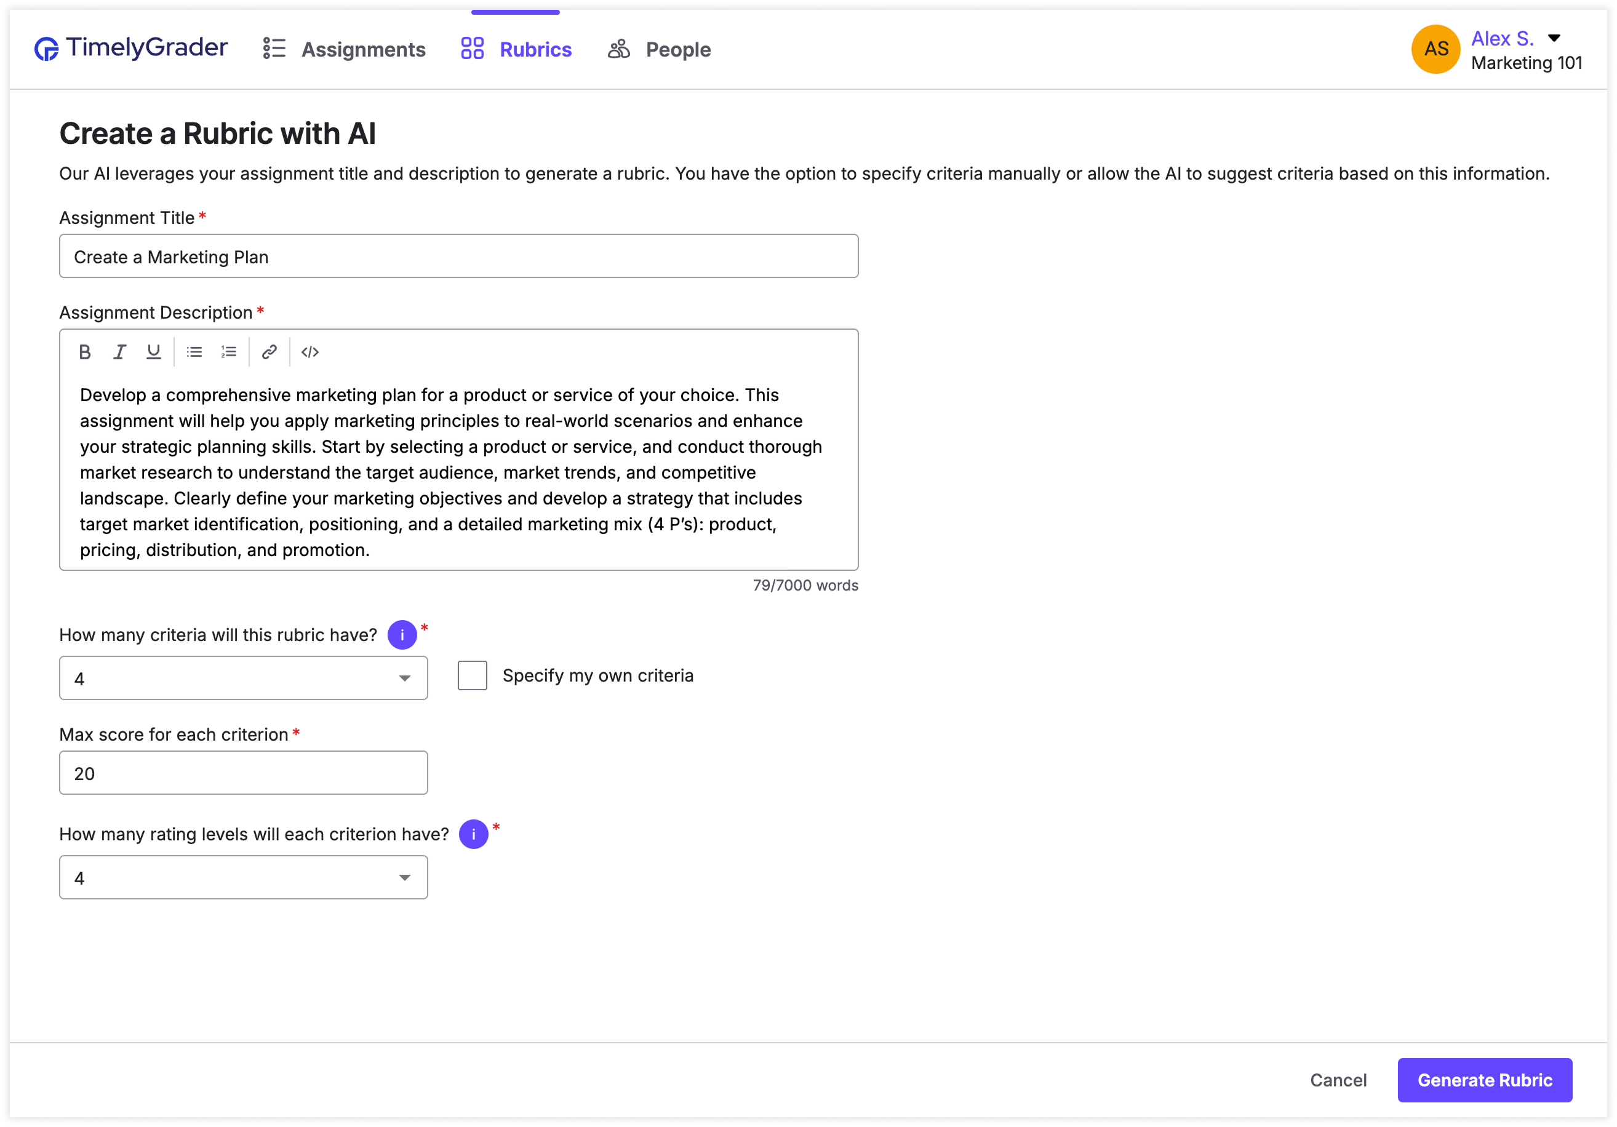Screen dimensions: 1617x1127
Task: Open the Rubrics tab
Action: pos(516,49)
